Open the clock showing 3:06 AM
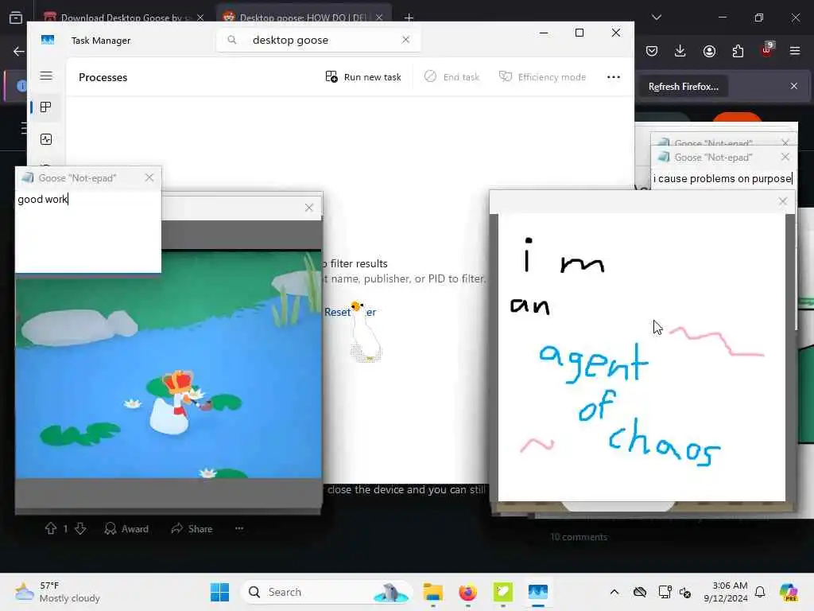This screenshot has height=611, width=814. (x=725, y=592)
